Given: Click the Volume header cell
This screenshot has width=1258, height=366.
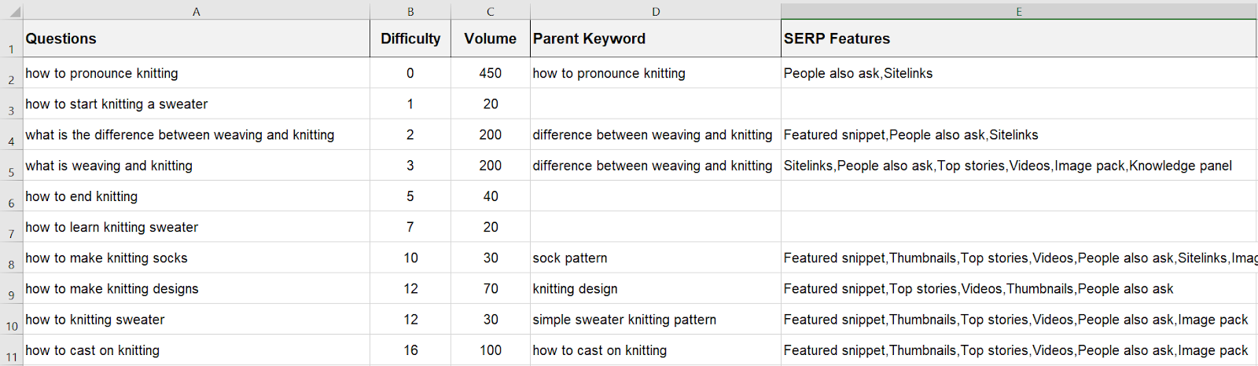Looking at the screenshot, I should [x=491, y=38].
